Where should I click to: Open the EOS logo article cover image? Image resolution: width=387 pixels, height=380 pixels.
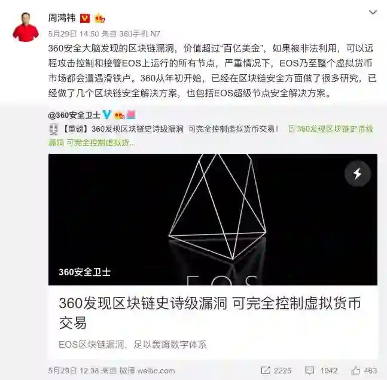(x=213, y=220)
